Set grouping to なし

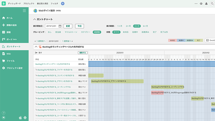pos(50,32)
